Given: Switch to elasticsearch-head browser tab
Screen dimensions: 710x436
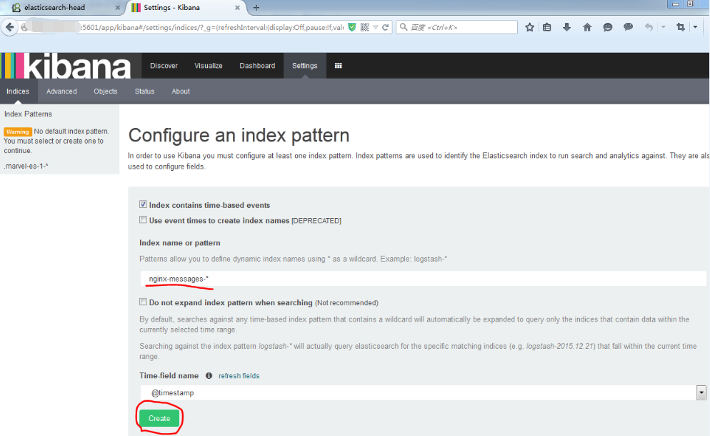Looking at the screenshot, I should click(x=62, y=8).
